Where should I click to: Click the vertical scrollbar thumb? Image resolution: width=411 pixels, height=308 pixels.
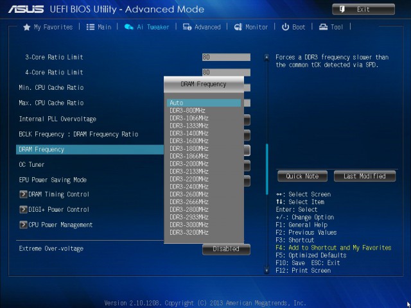pos(267,169)
